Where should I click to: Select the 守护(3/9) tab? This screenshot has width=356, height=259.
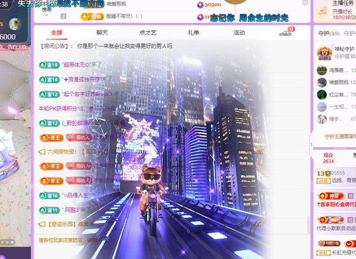(329, 34)
